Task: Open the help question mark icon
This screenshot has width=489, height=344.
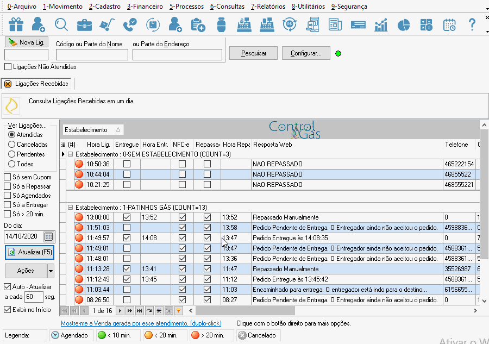Action: pos(472,24)
